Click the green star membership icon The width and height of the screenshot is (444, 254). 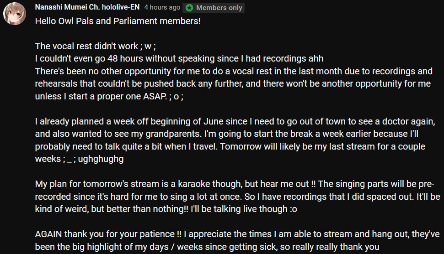[189, 8]
